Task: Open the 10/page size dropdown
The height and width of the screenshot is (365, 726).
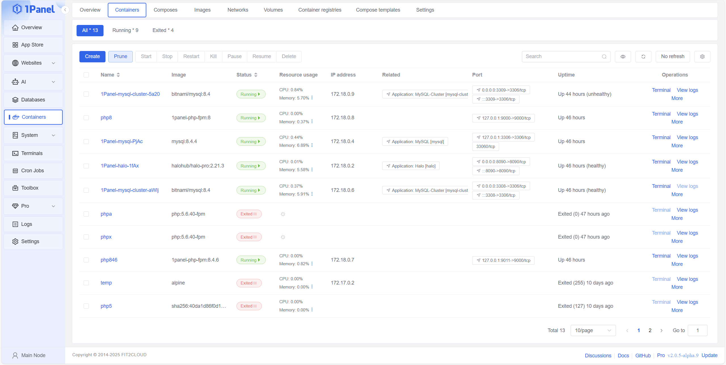Action: [593, 330]
